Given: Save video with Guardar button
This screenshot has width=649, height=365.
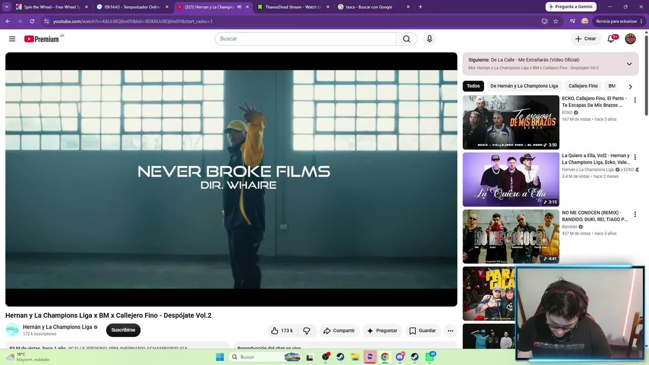Looking at the screenshot, I should point(423,331).
